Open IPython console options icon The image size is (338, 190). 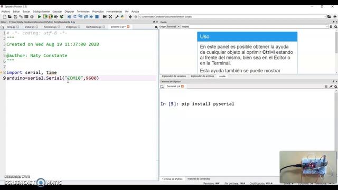click(336, 87)
